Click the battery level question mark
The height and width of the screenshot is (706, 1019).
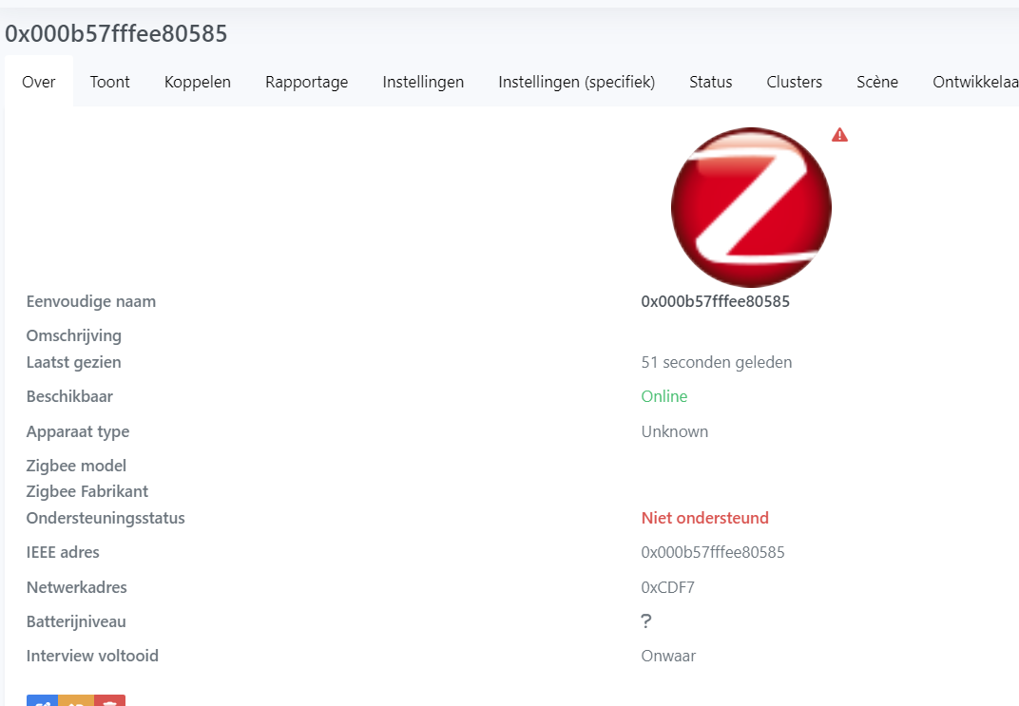[x=646, y=621]
